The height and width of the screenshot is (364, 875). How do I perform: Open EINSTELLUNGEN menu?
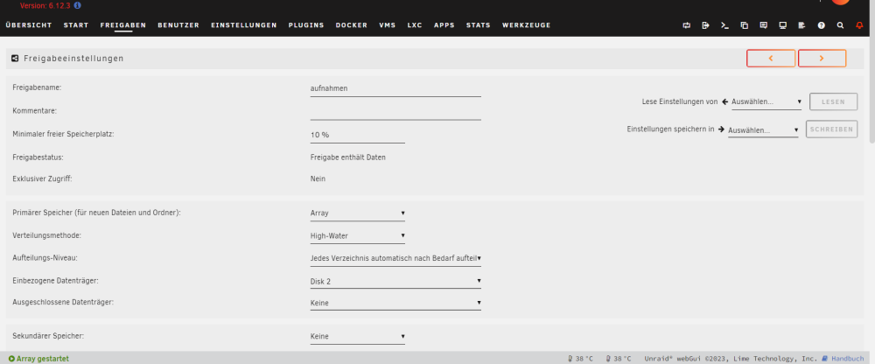coord(244,25)
